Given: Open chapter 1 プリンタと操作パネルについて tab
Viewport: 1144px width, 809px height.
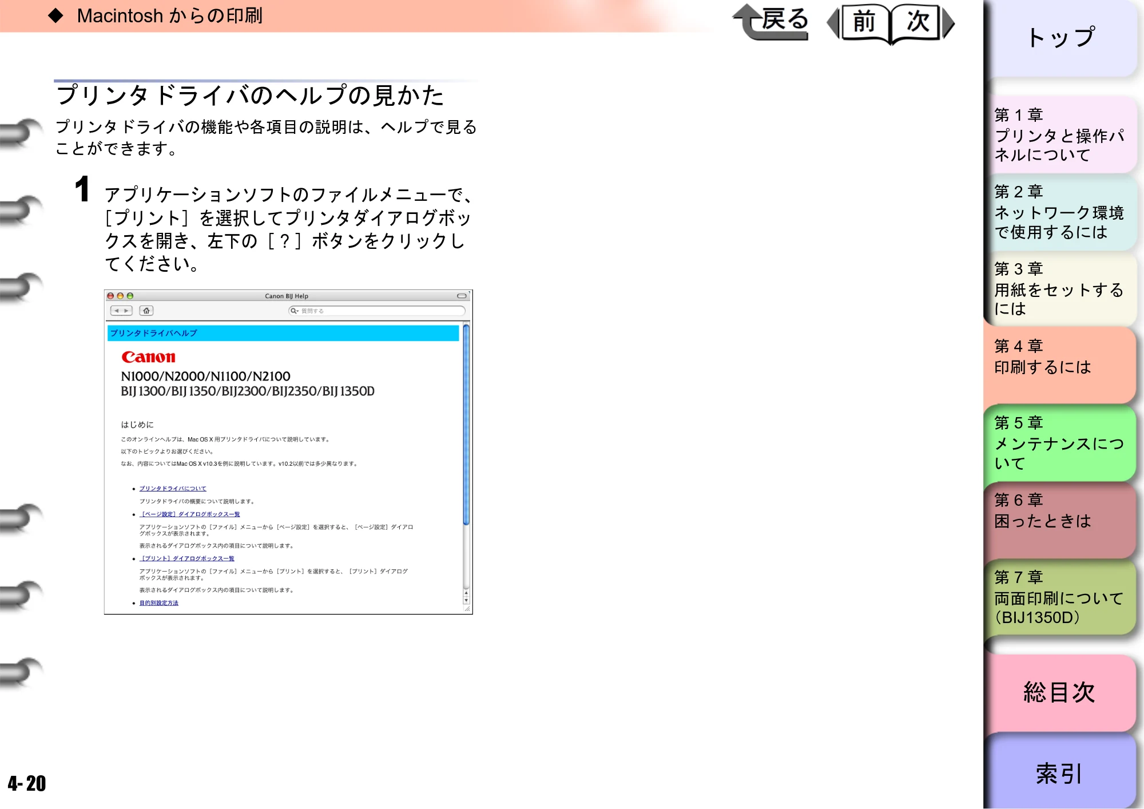Looking at the screenshot, I should [1061, 134].
